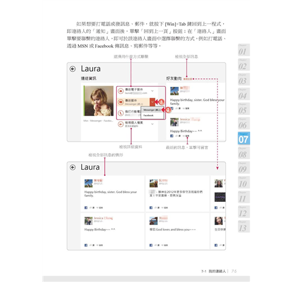Click the highlighted send message icon
Image resolution: width=293 pixels, height=282 pixels.
[121, 102]
